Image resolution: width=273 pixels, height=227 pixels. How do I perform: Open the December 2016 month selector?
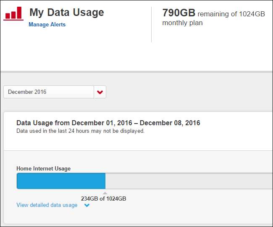tap(49, 92)
